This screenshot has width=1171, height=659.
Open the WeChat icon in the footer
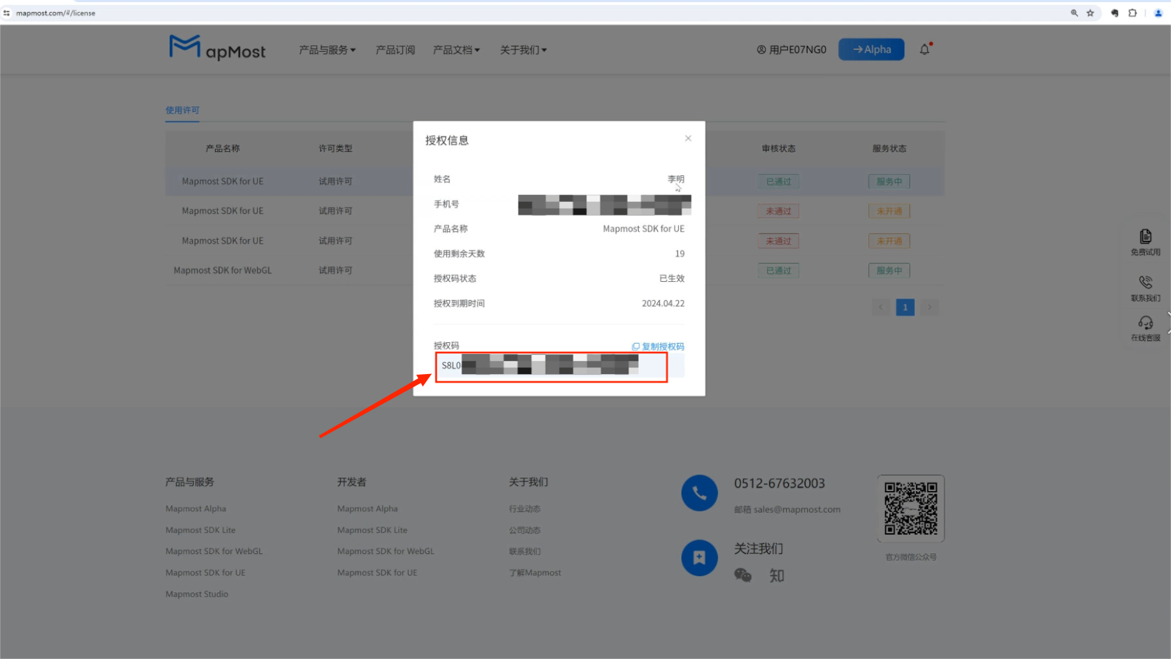(x=743, y=575)
